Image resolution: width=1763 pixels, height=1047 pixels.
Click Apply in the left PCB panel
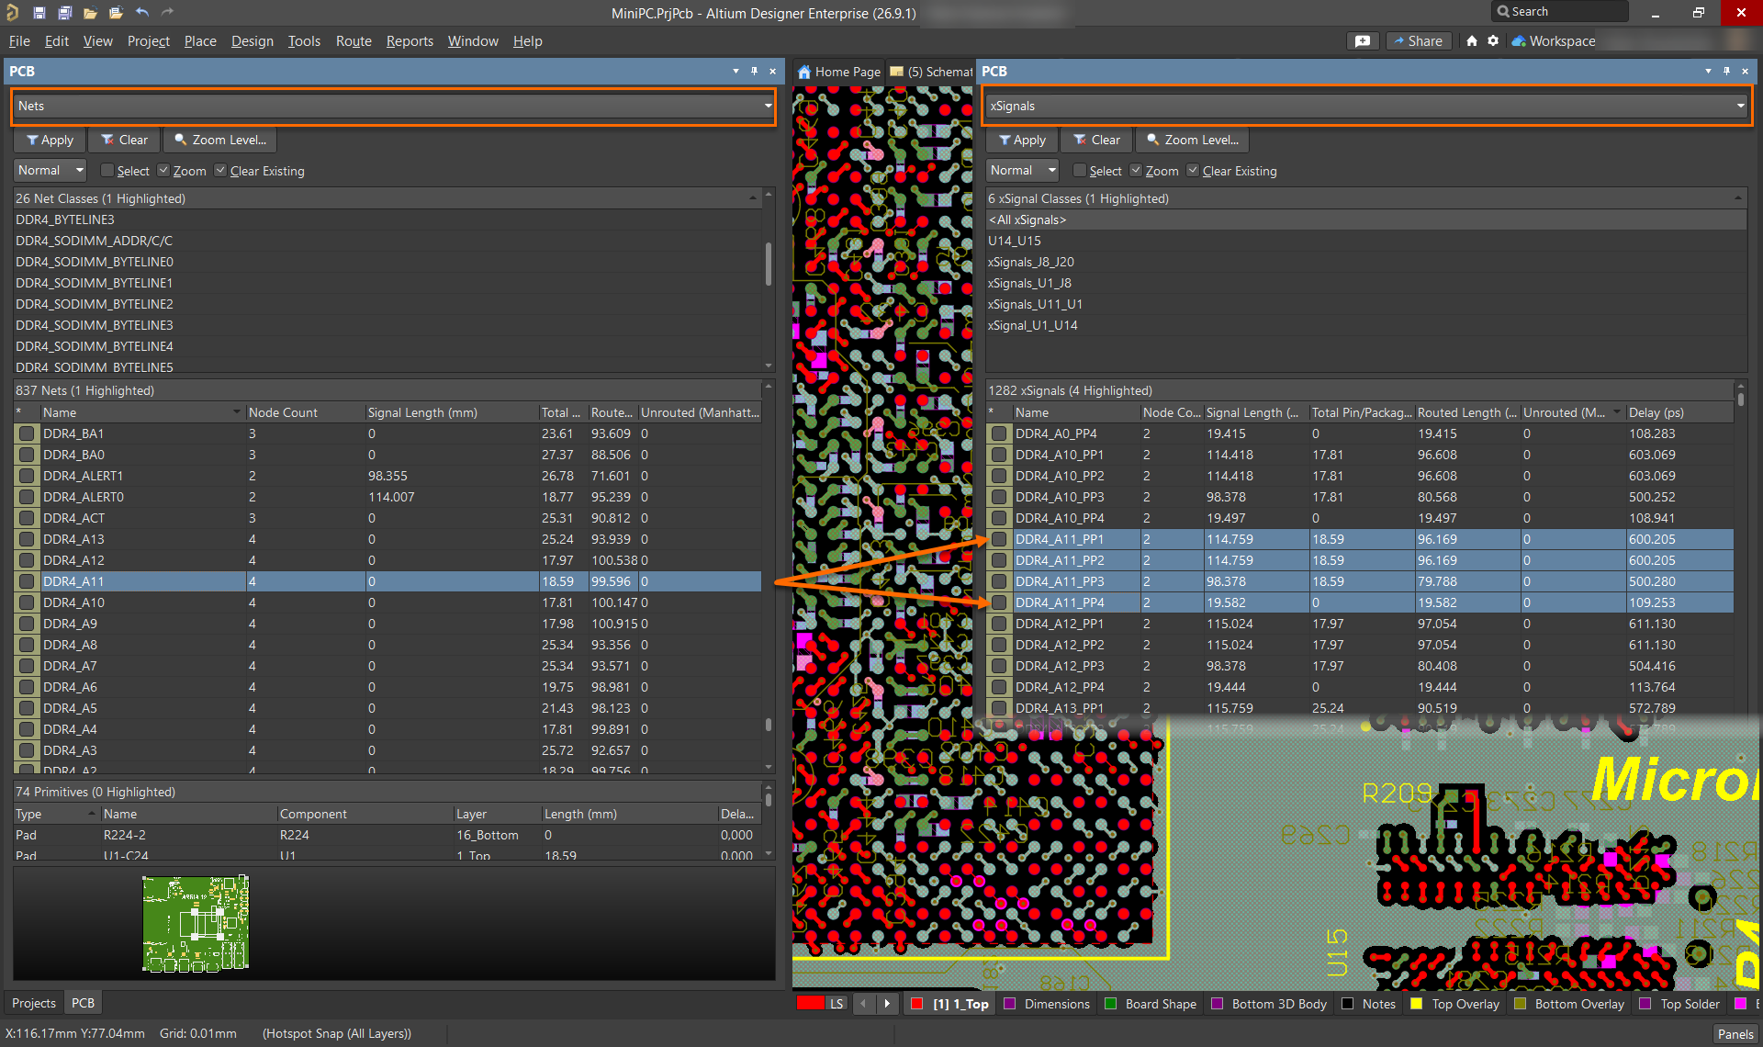click(50, 140)
